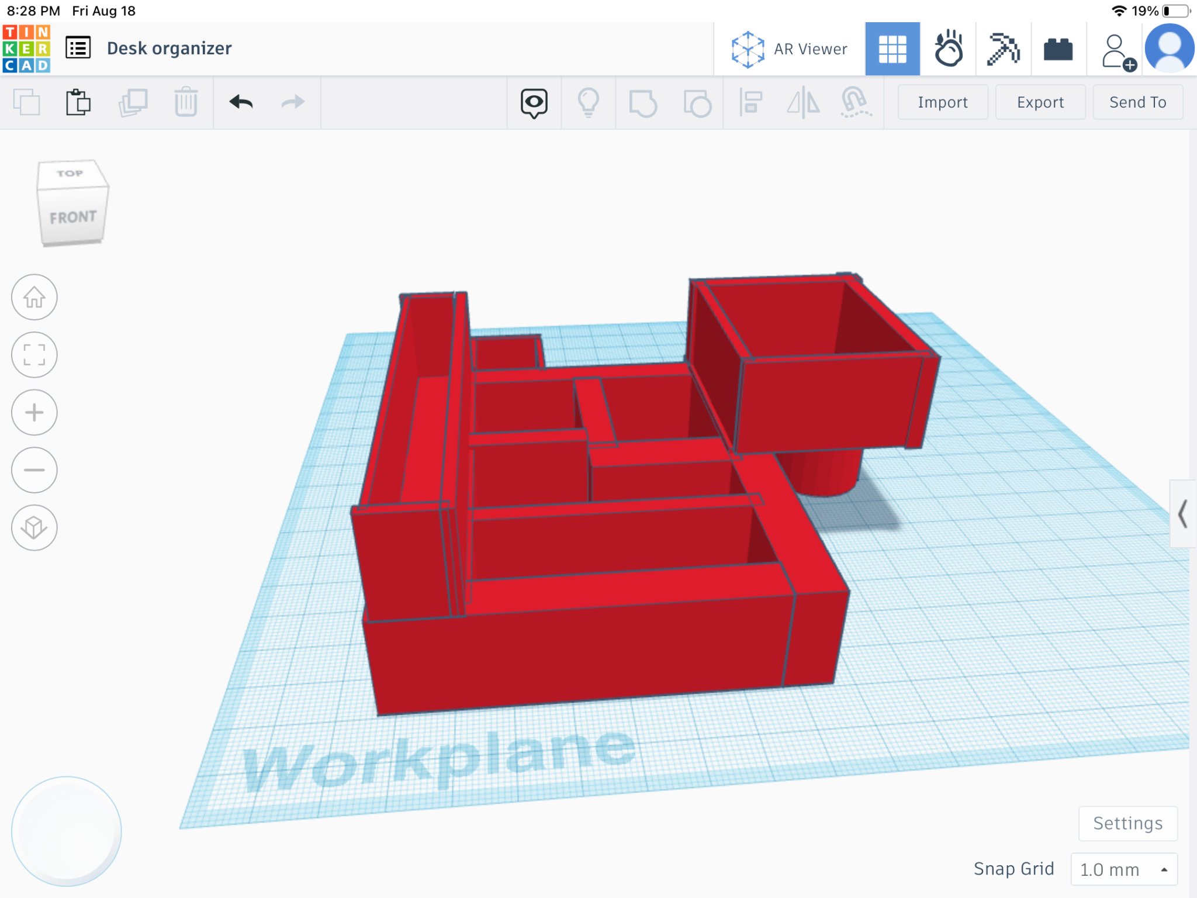Open the Bricks mode icon
The image size is (1197, 898).
(1058, 49)
